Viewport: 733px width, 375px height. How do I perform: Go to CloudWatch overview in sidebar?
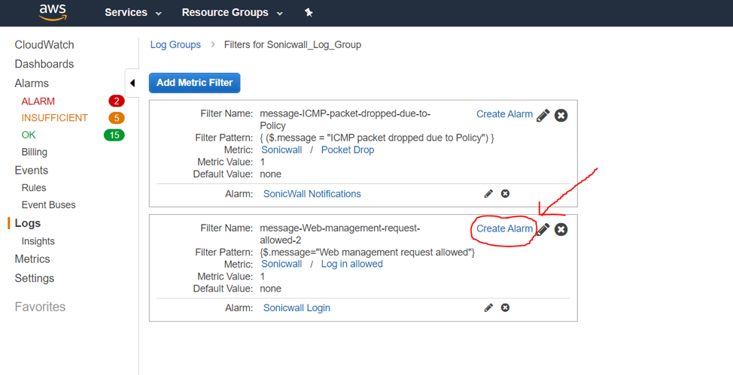click(44, 45)
